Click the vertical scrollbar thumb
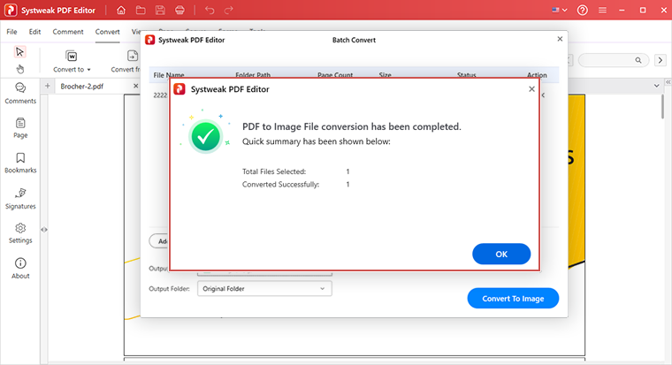672x365 pixels. point(662,106)
